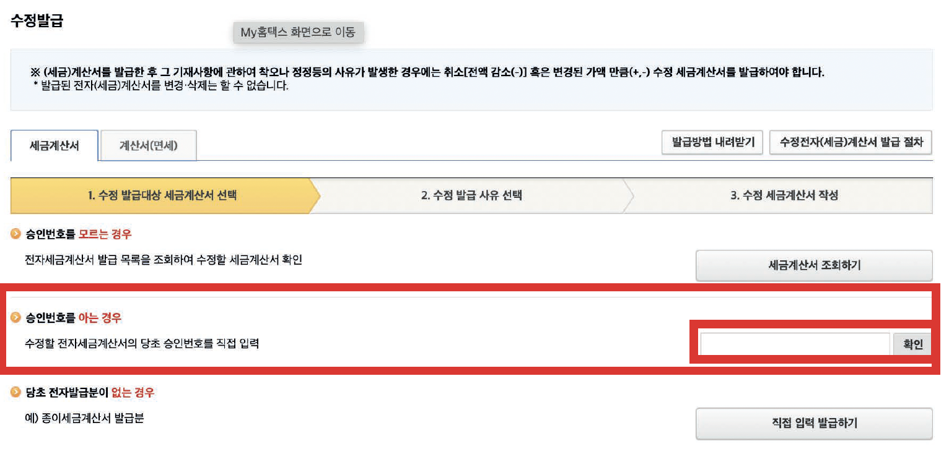949x449 pixels.
Task: Click the My홈택스 화면으로 이동 tooltip
Action: pos(298,33)
